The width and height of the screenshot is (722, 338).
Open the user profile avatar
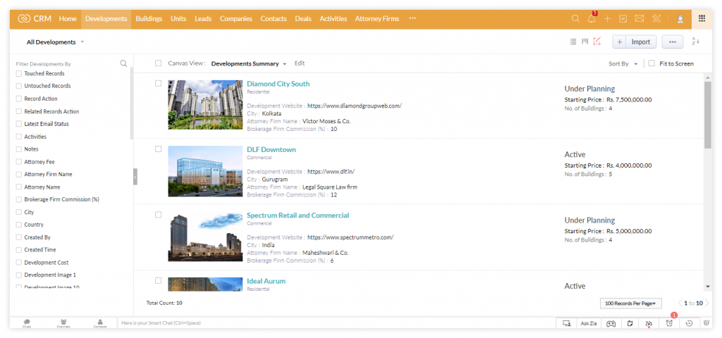click(x=680, y=19)
